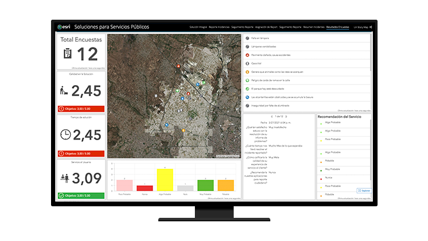This screenshot has height=241, width=428.
Task: Select the red 'Nunca' chart bar
Action: coord(145,188)
